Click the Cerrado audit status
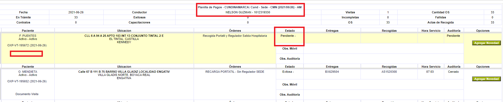Screen dimensions: 503x102 [x=453, y=72]
